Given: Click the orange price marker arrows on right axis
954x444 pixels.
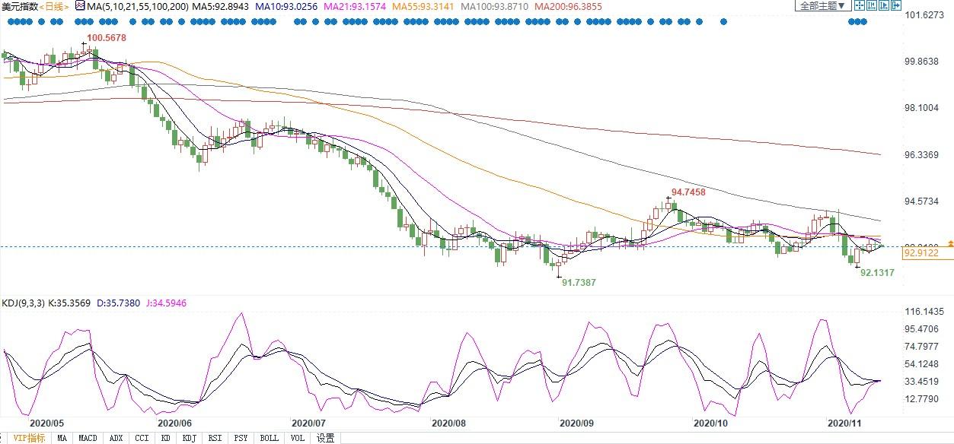Looking at the screenshot, I should click(949, 243).
